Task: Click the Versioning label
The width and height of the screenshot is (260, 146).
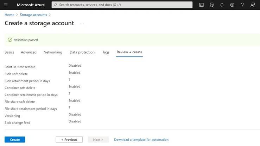Action: [12, 116]
